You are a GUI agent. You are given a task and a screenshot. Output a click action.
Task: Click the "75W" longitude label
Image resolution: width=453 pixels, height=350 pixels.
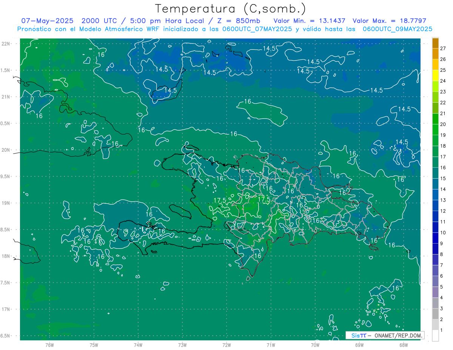(94, 345)
